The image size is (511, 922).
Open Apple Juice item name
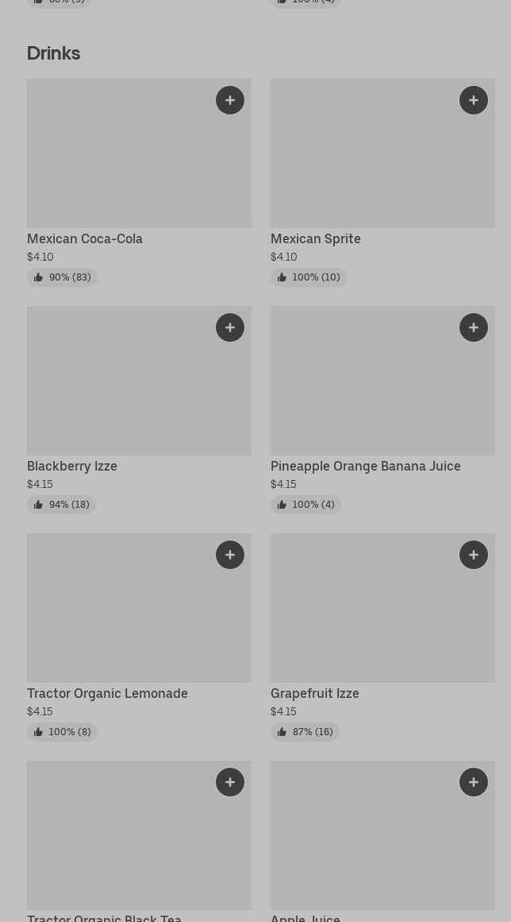coord(305,917)
